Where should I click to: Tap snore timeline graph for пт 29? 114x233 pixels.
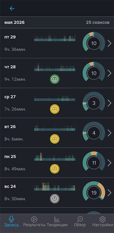pyautogui.click(x=55, y=37)
